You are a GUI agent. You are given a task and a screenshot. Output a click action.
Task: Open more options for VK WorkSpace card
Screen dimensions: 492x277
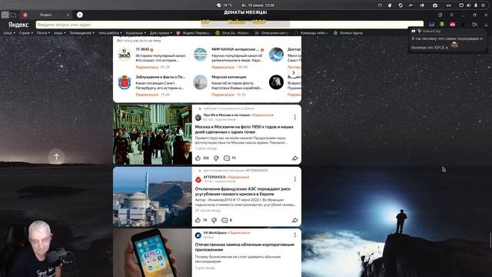[x=295, y=235]
